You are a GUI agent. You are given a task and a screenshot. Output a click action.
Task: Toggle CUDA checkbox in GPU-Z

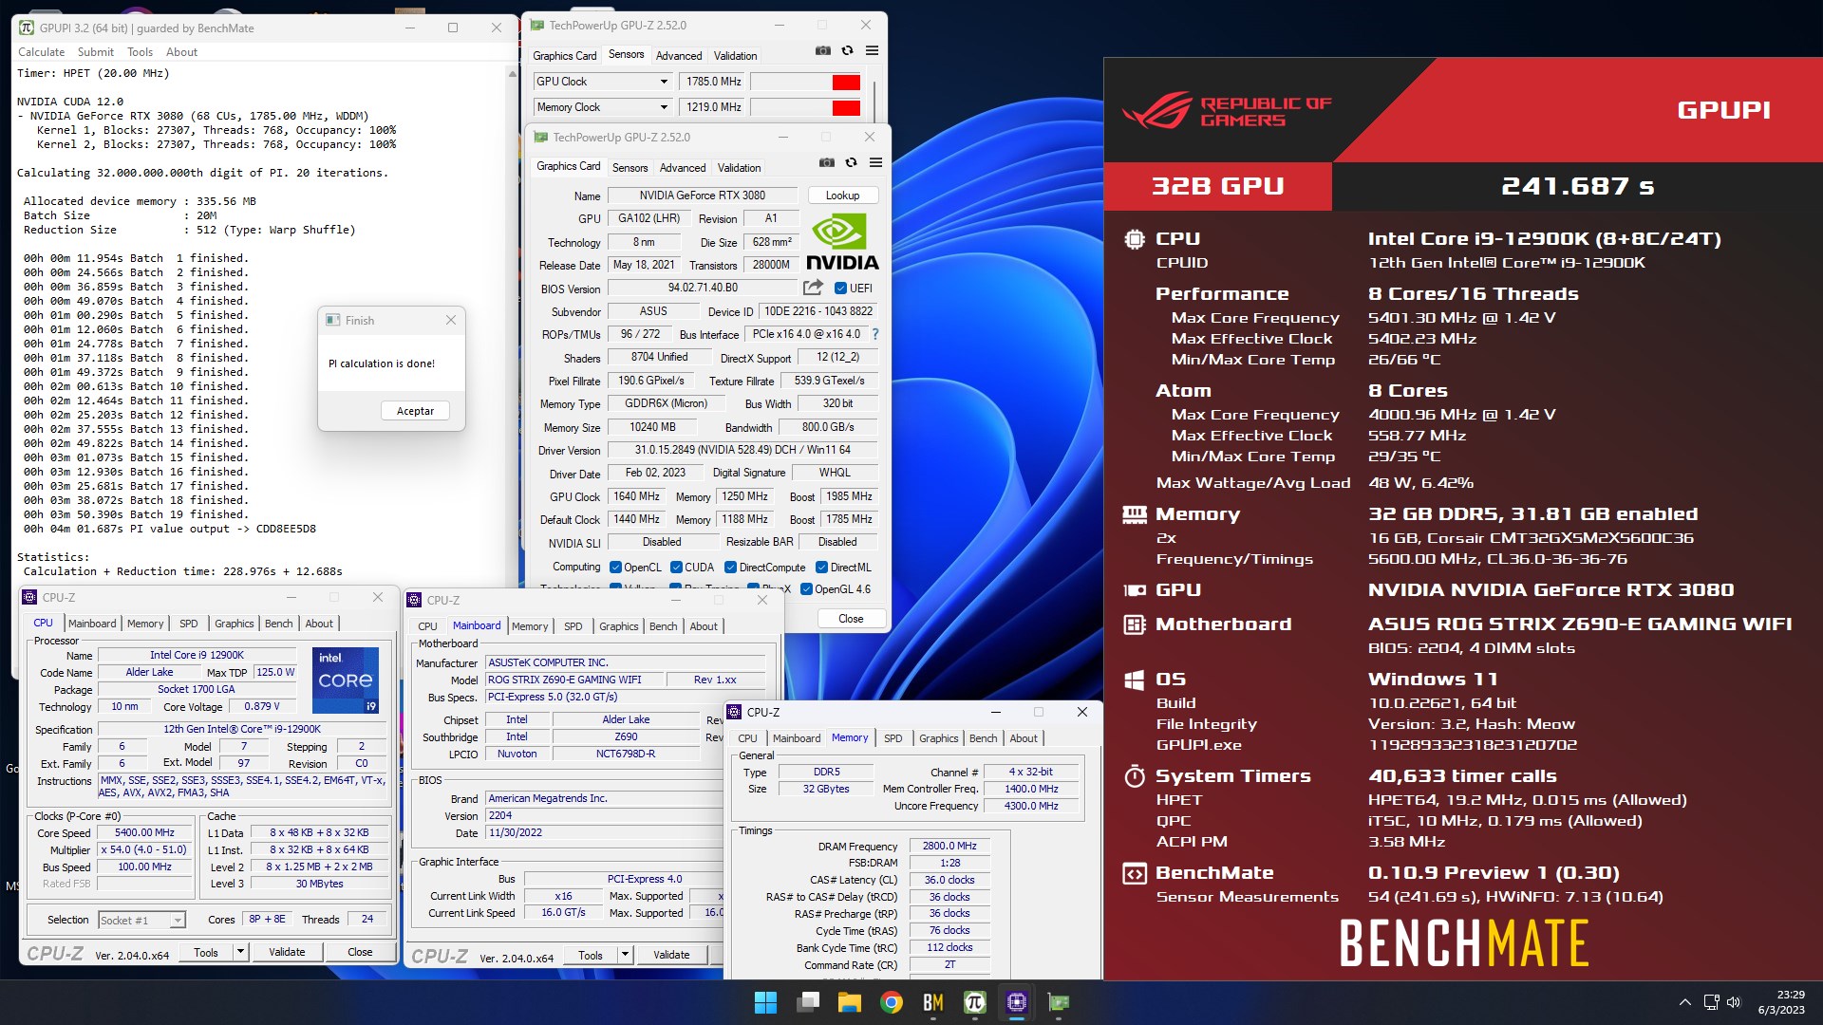tap(676, 568)
